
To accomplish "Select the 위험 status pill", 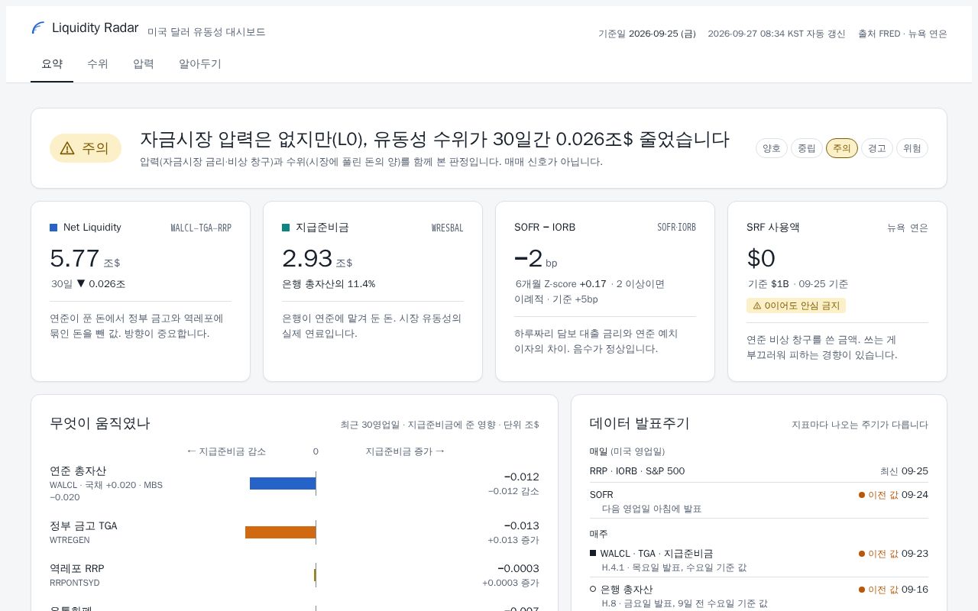I will pyautogui.click(x=912, y=148).
